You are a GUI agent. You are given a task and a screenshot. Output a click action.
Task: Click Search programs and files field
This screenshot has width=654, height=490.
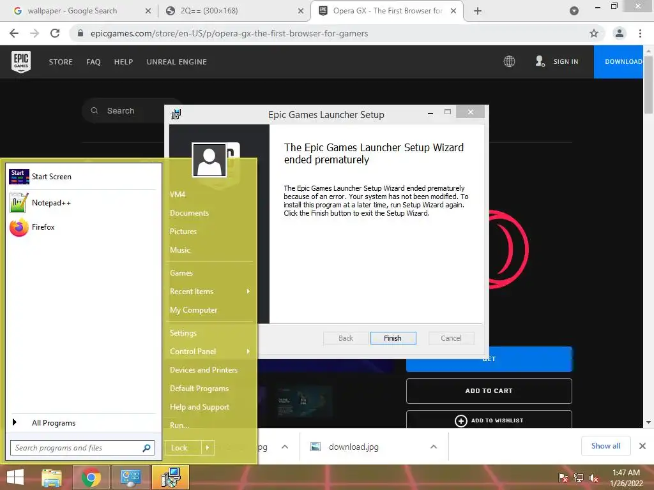pos(82,448)
